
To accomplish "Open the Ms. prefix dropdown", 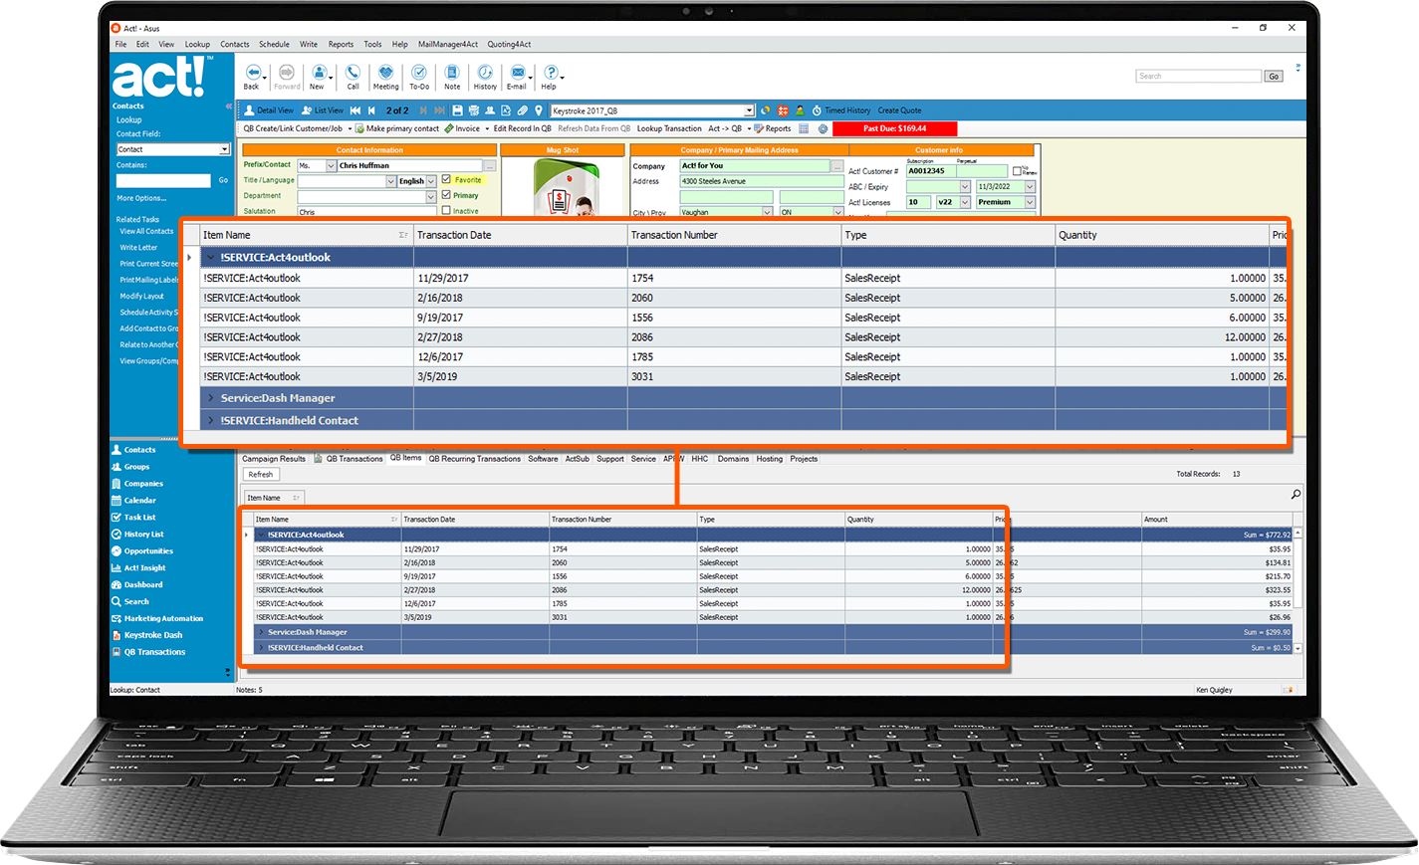I will (331, 166).
